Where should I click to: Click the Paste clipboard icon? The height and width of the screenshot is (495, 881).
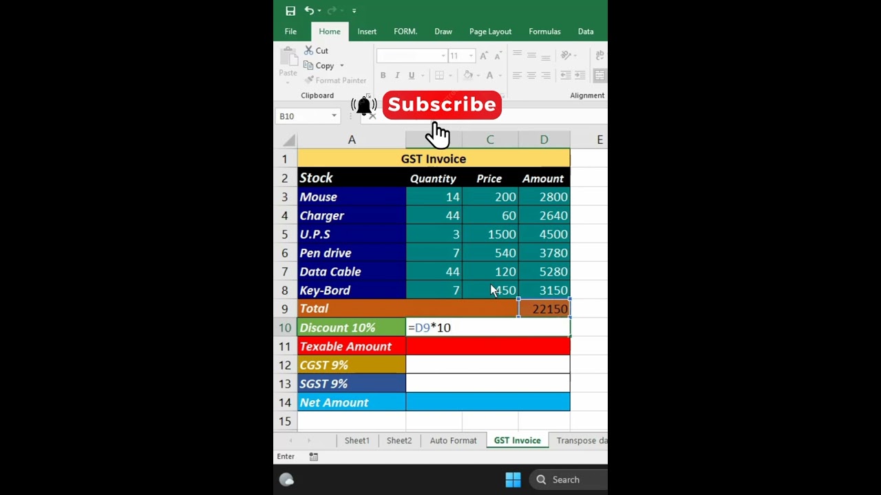coord(288,56)
